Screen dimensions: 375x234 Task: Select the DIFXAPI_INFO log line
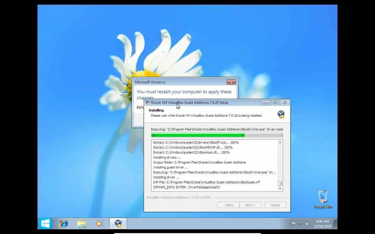pos(187,187)
